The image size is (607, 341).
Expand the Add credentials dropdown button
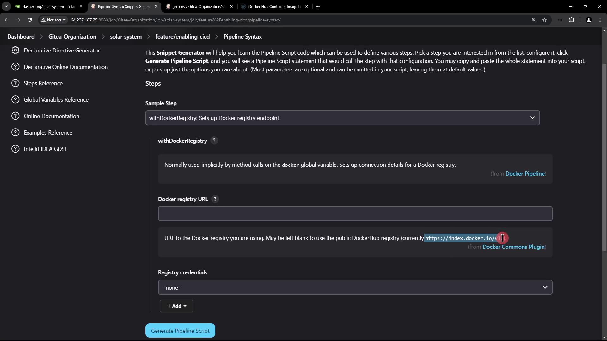(176, 306)
